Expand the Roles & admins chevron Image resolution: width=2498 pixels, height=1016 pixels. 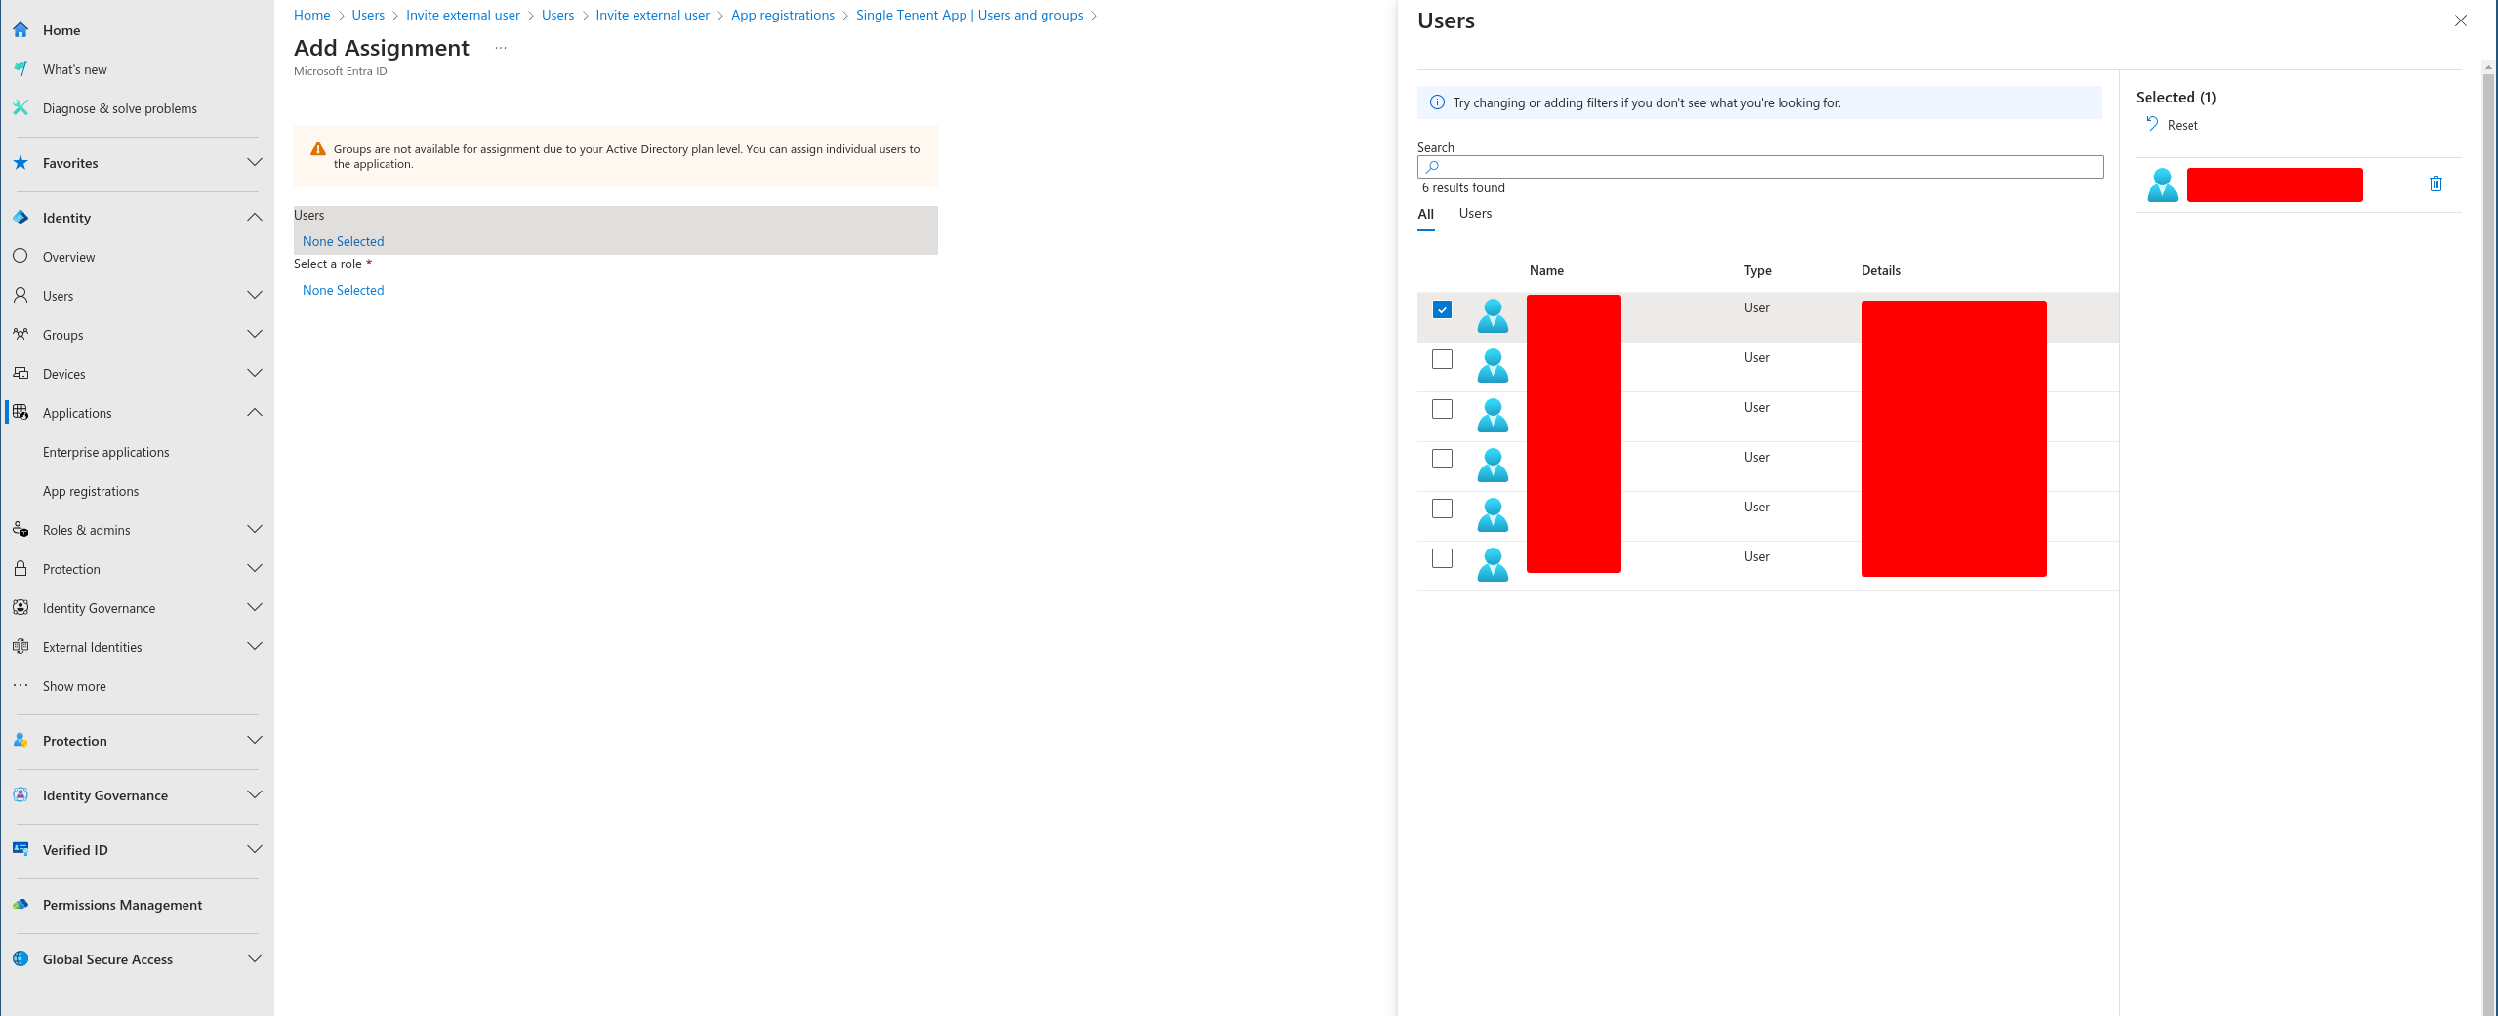point(255,530)
